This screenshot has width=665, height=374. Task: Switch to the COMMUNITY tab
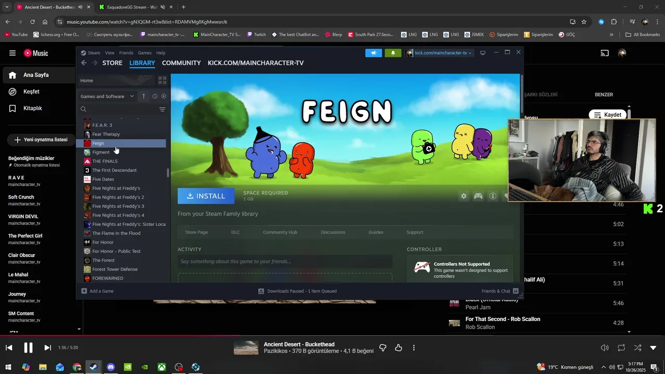181,63
